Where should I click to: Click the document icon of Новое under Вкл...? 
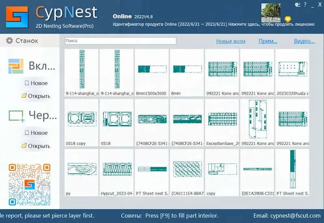pos(27,83)
